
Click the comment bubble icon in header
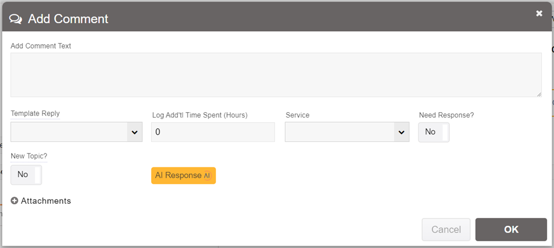point(16,19)
